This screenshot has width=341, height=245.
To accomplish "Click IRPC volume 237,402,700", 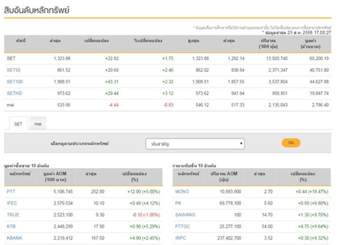I will (x=229, y=238).
